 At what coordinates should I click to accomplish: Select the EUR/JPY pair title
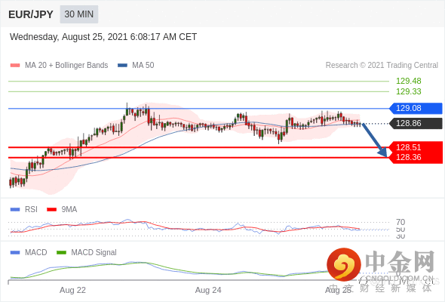point(31,14)
